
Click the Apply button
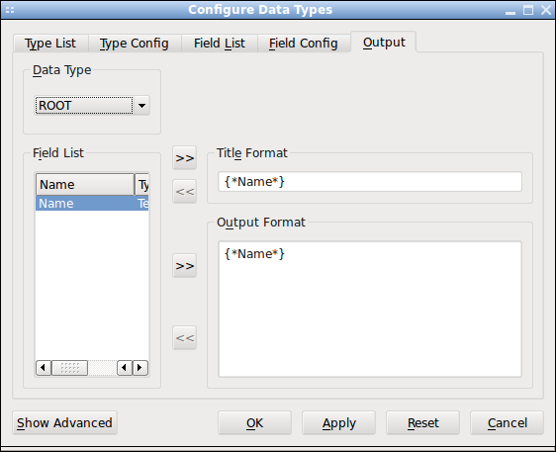338,423
